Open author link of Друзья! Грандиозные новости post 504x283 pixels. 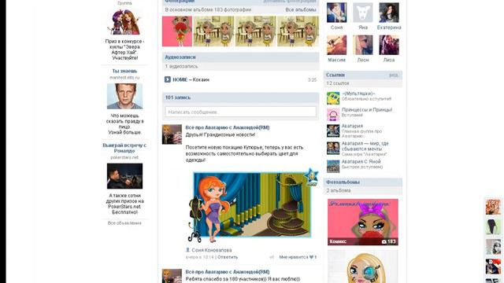click(x=228, y=127)
